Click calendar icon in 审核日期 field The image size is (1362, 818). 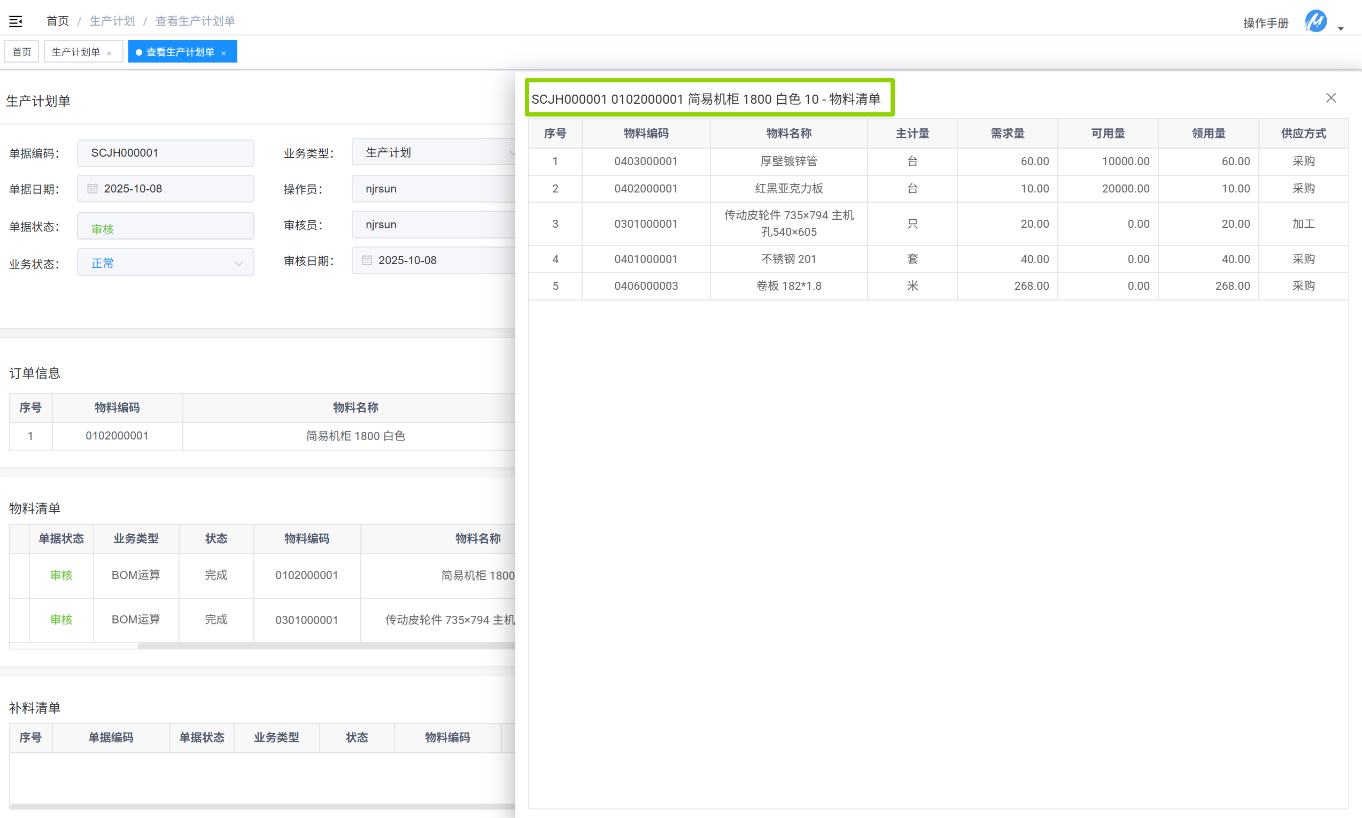(367, 260)
